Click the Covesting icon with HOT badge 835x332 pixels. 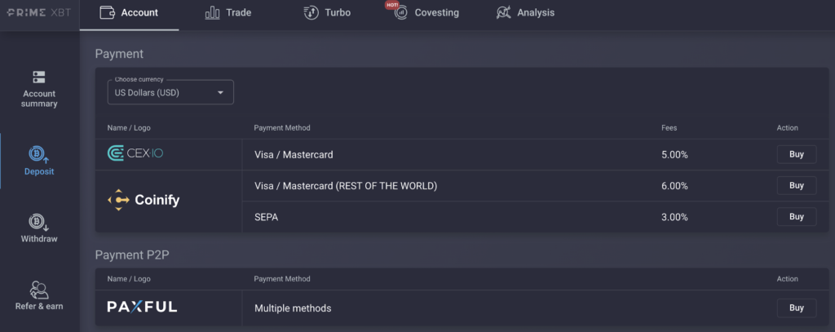400,13
